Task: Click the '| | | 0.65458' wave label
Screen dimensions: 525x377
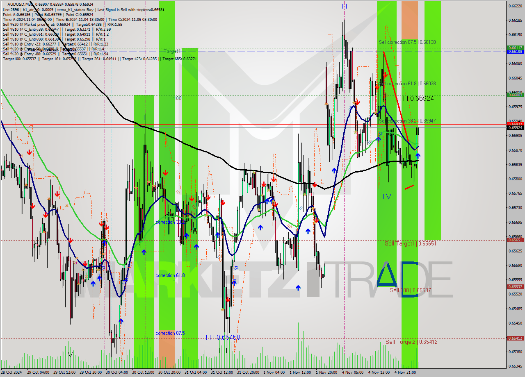Action: click(223, 337)
